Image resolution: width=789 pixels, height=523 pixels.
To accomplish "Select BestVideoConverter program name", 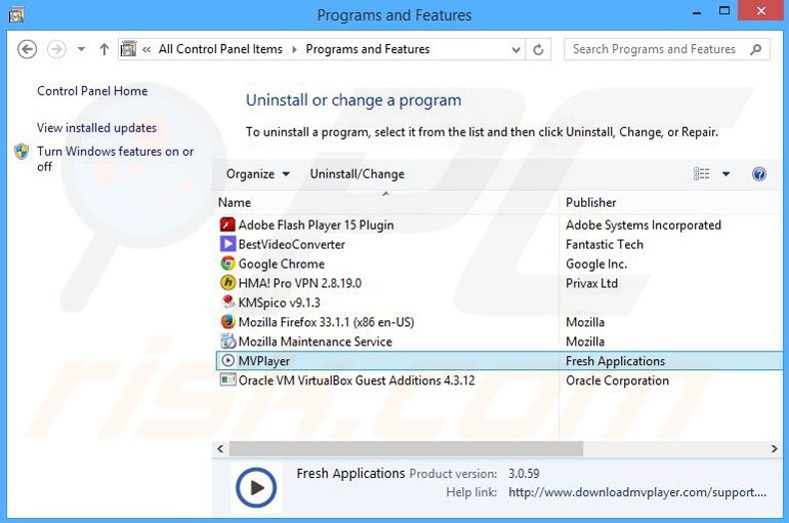I will coord(292,245).
